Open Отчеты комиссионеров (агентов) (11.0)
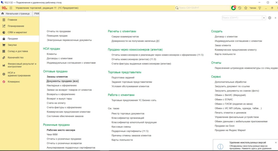 click(x=134, y=59)
